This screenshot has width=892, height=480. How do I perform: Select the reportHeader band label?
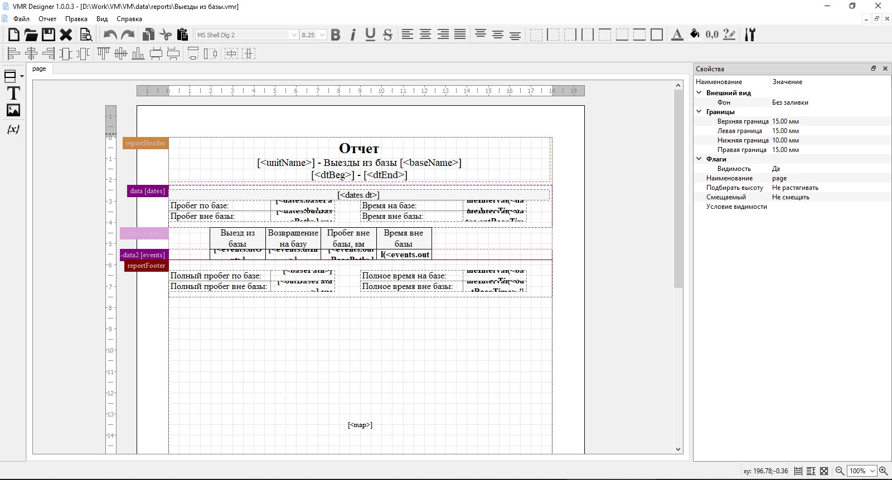[145, 143]
